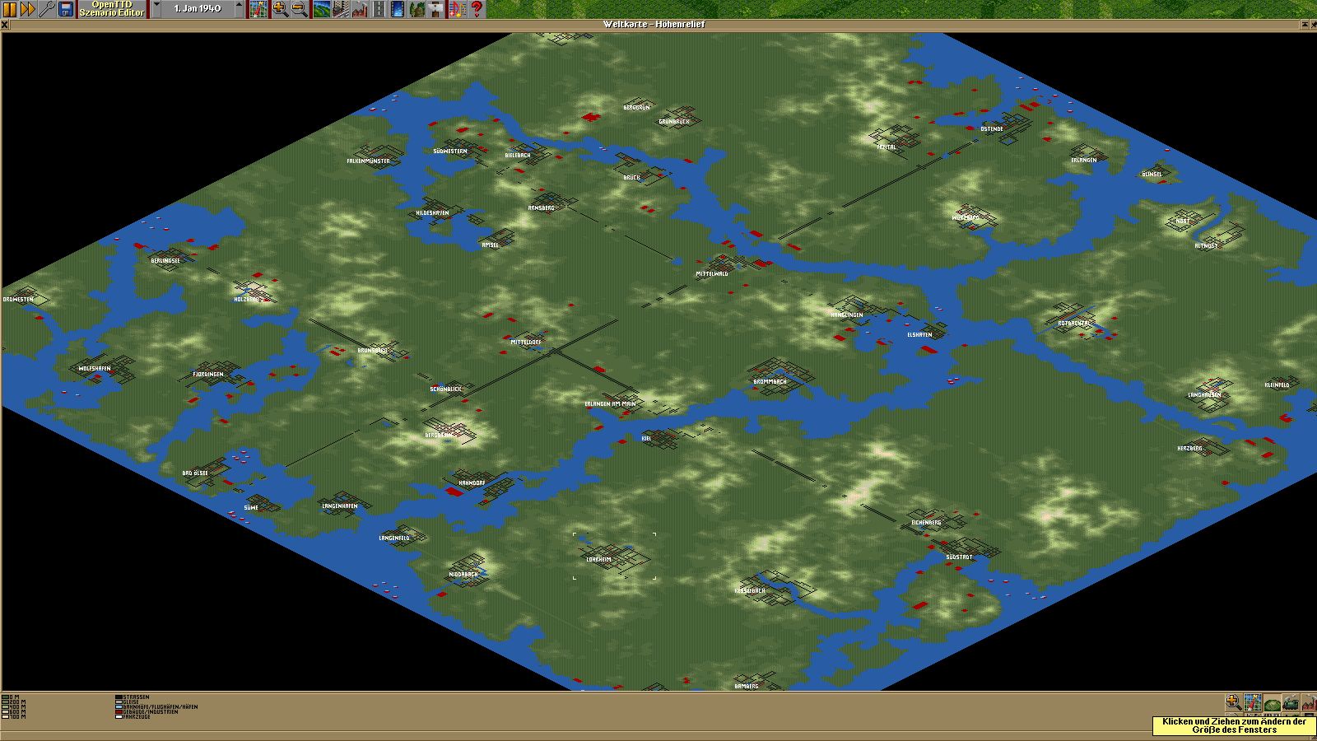Zoom in using toolbar magnifier plus
The height and width of the screenshot is (741, 1317).
coord(280,9)
